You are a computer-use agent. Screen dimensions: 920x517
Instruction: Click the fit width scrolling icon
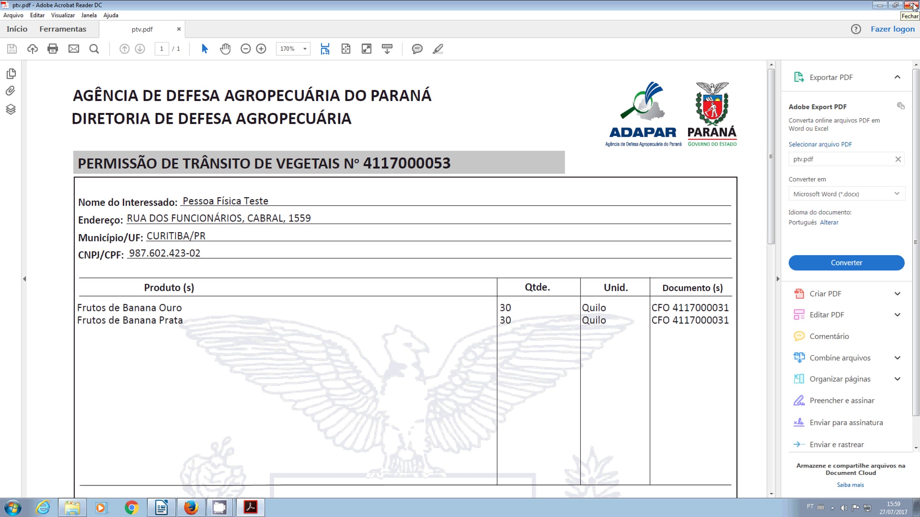(x=325, y=49)
